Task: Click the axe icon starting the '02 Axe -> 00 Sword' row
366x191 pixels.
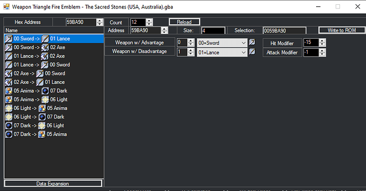Action: (8, 74)
